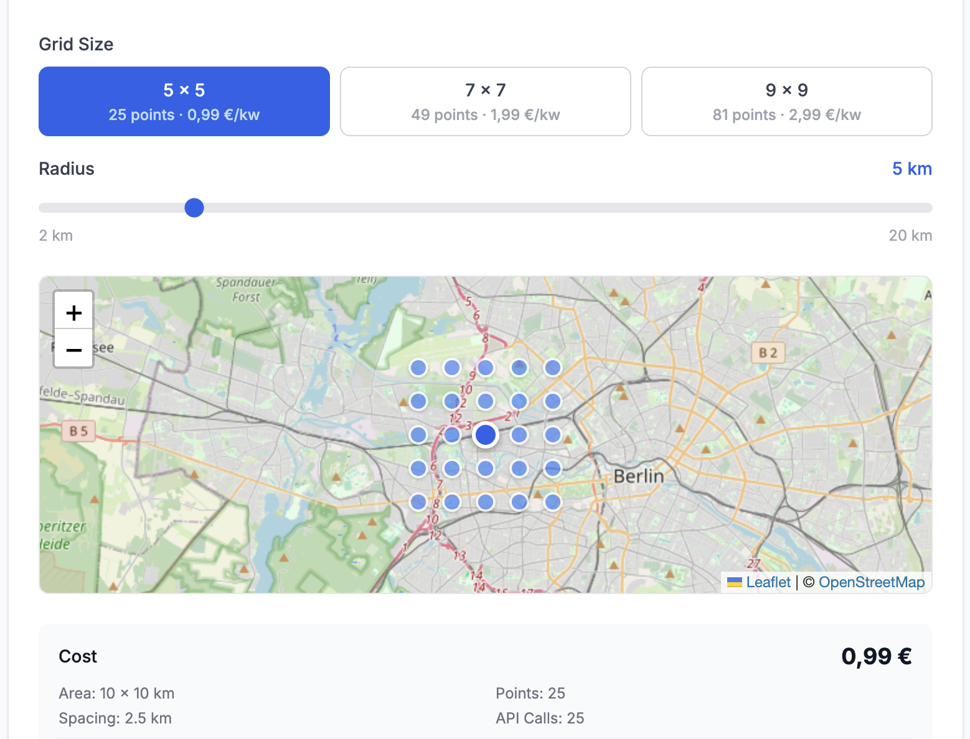Click the 'Spandauer Forst' map label

click(x=245, y=290)
